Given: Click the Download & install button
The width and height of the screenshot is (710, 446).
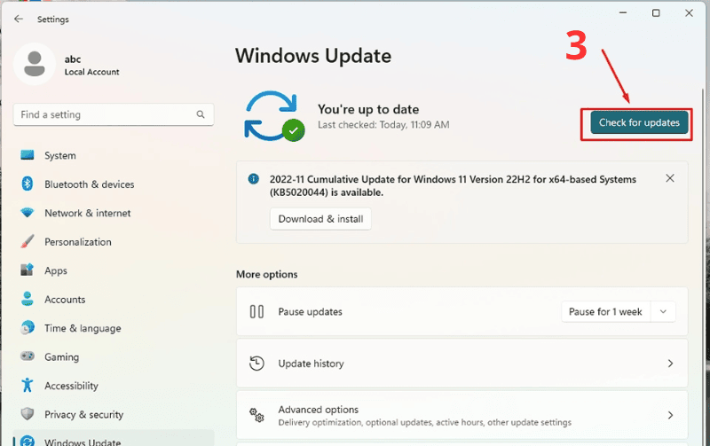Looking at the screenshot, I should (320, 219).
